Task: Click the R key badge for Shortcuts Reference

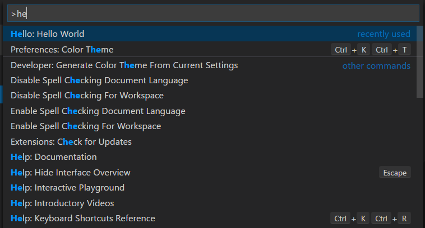Action: (x=404, y=218)
